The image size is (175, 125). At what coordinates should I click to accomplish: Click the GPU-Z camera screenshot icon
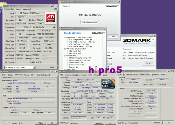[55, 9]
